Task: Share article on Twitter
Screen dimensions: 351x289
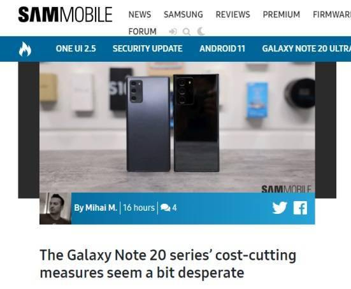Action: 280,208
